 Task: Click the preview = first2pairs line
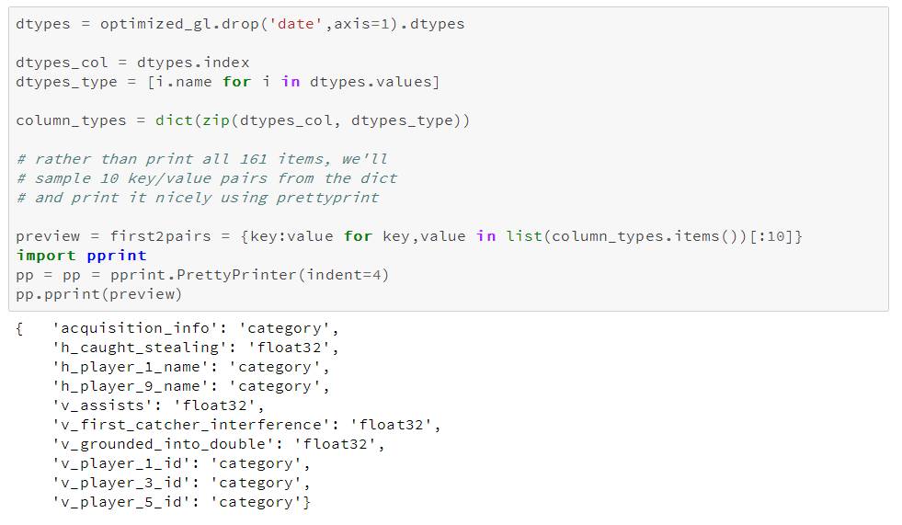(409, 236)
